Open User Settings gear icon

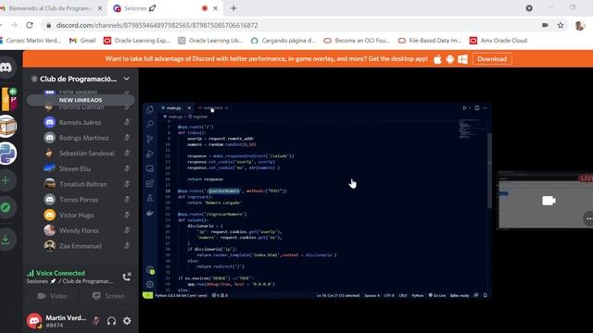127,321
